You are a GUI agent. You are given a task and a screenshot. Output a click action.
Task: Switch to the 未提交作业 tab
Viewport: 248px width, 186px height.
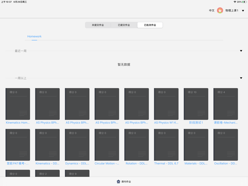[98, 25]
